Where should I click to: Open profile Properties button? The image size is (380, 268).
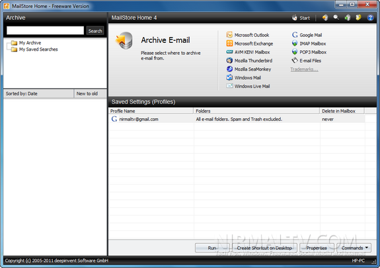click(x=317, y=248)
